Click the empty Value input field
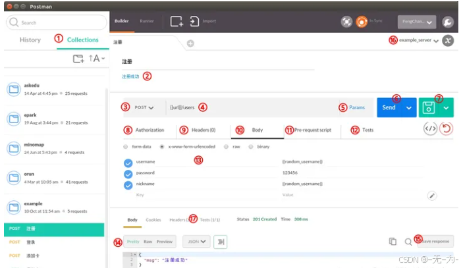 [353, 195]
